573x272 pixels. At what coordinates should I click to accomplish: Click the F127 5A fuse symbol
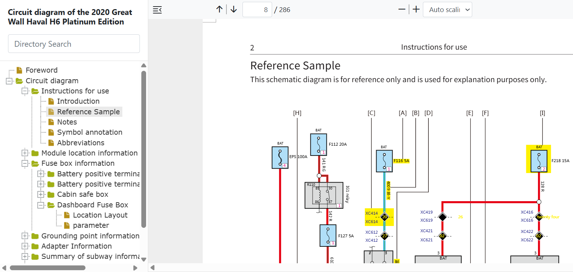328,235
